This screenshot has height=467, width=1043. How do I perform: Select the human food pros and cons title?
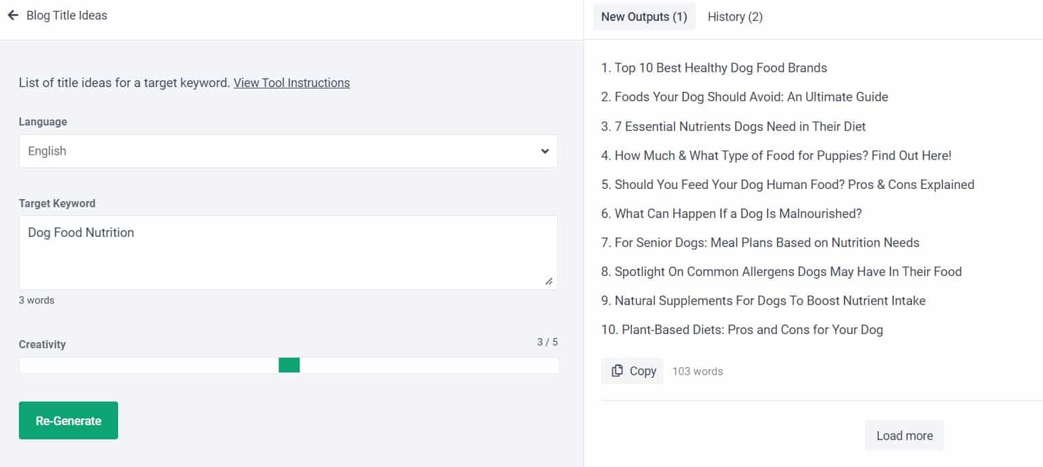(788, 184)
